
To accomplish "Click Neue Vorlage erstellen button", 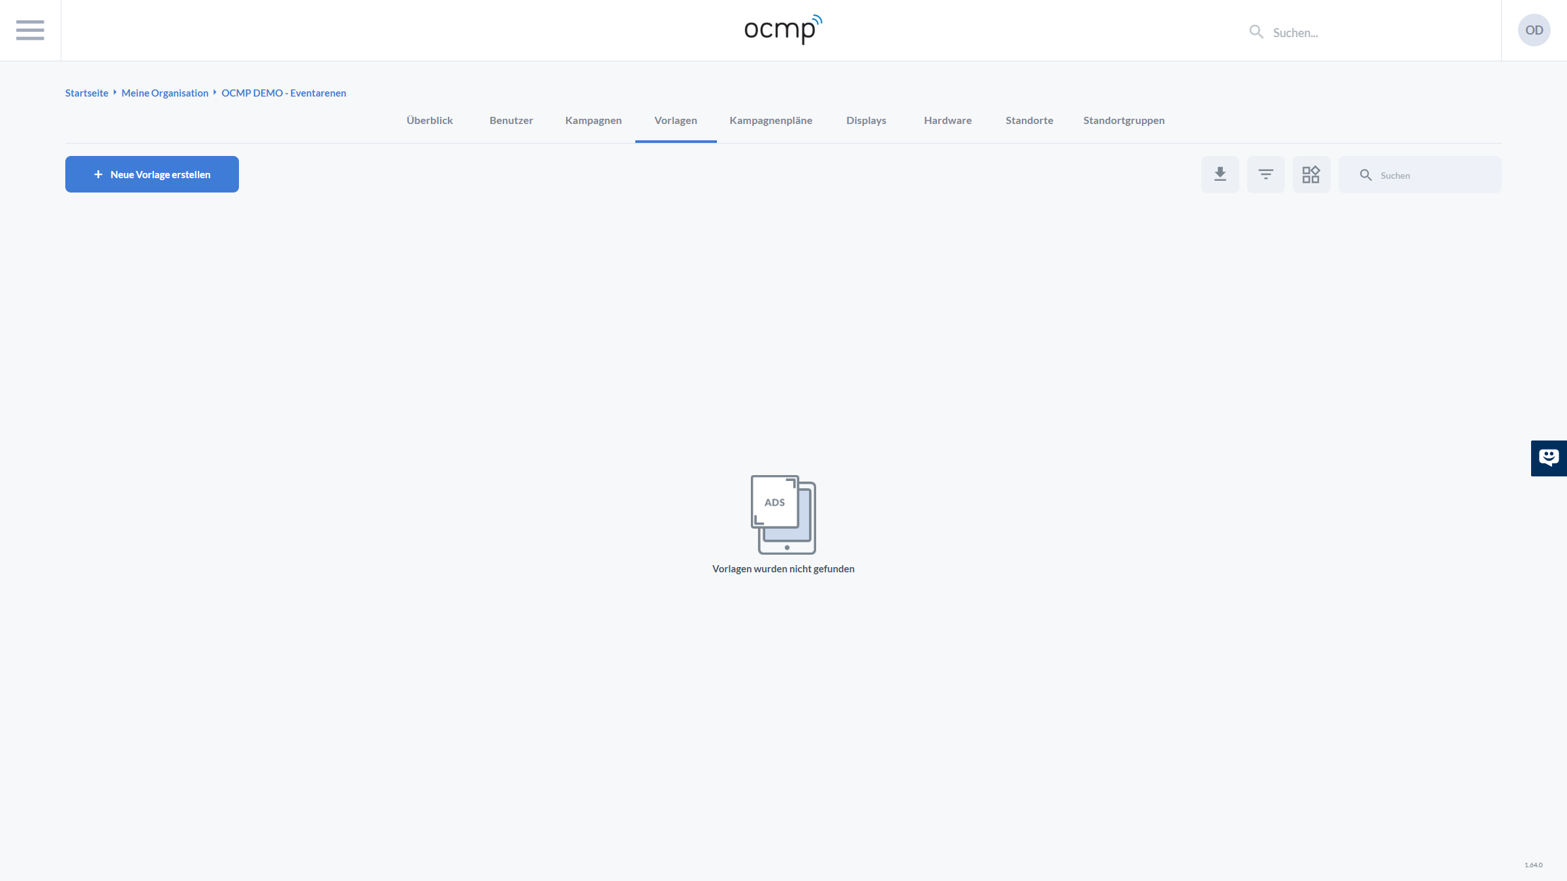I will coord(152,174).
